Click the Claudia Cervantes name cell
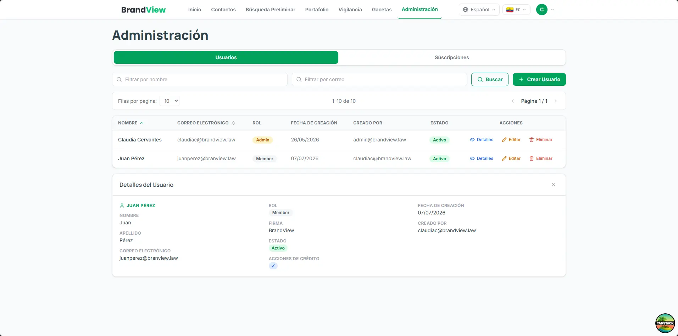The height and width of the screenshot is (336, 678). coord(140,140)
